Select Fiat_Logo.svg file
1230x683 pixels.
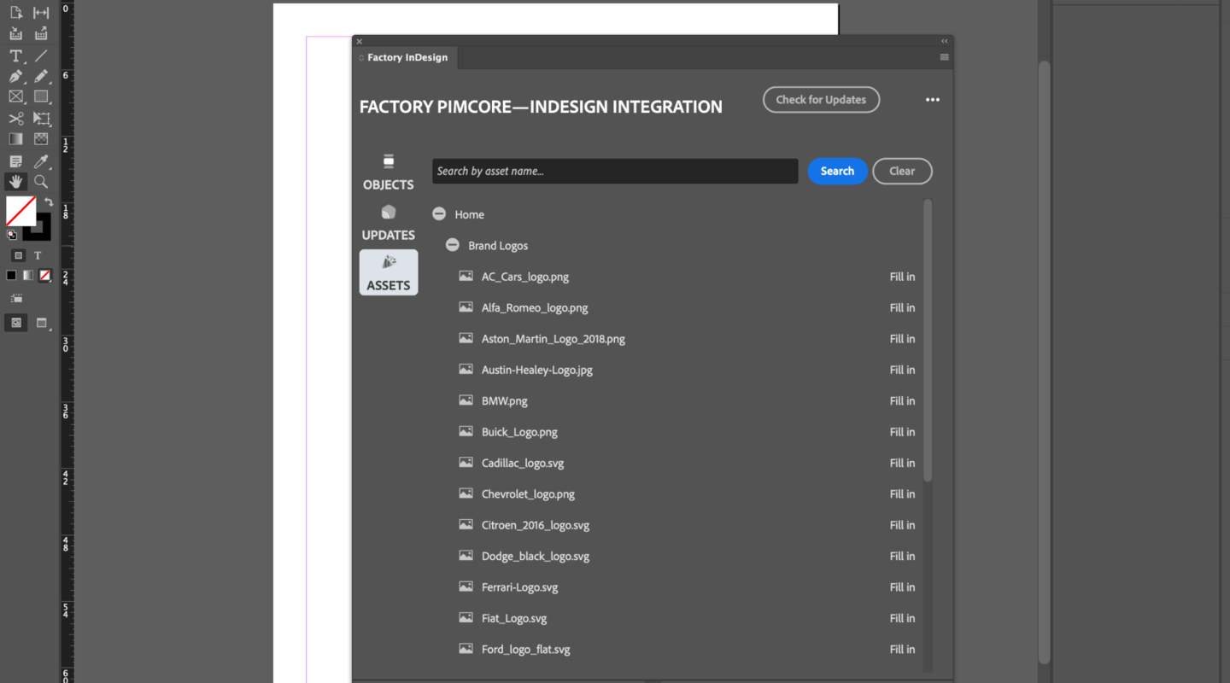tap(514, 618)
